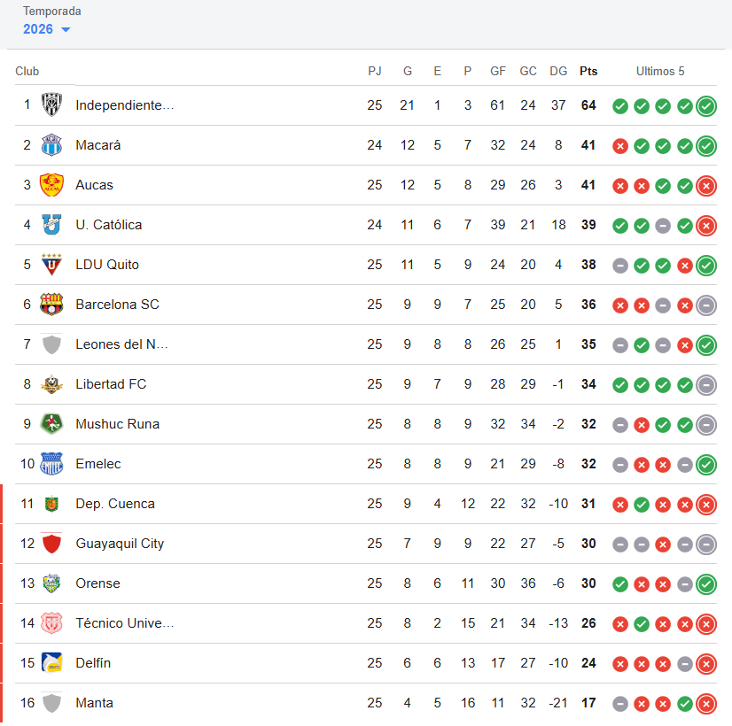Click the Ultimos 5 column header
732x726 pixels.
659,71
